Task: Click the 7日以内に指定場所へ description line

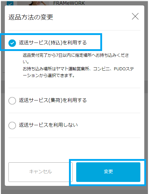Action: click(76, 55)
